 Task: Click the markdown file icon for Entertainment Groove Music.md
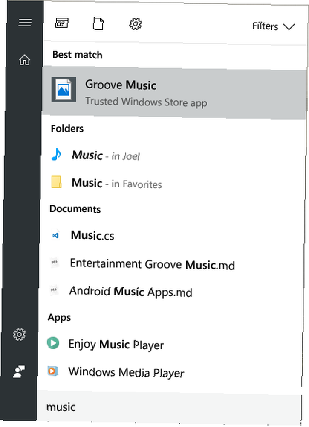coord(55,263)
